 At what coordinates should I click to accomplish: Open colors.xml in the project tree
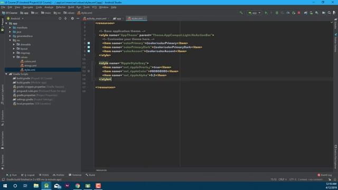pyautogui.click(x=30, y=61)
